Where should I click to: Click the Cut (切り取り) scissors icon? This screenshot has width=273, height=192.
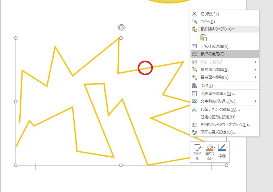coord(194,14)
